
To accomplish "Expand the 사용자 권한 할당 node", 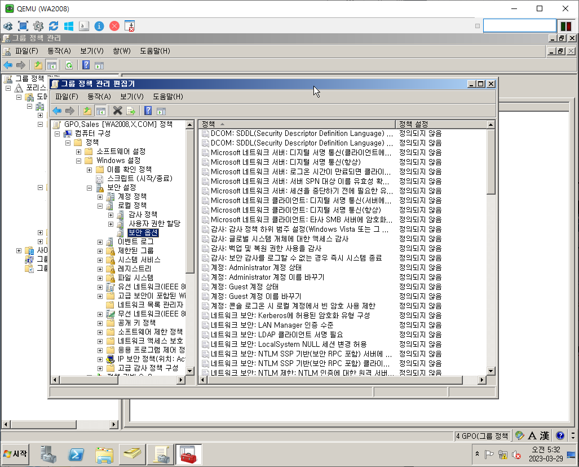I will coord(111,224).
